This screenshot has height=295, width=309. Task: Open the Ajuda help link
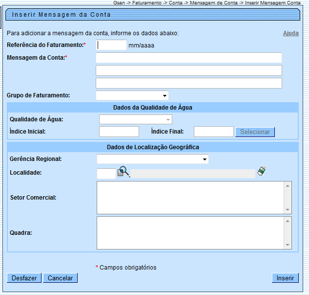(x=290, y=33)
